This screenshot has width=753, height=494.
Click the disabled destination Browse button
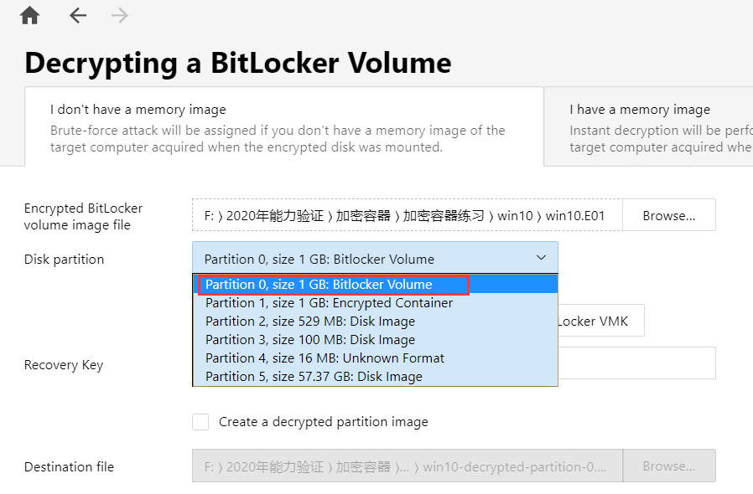point(668,466)
